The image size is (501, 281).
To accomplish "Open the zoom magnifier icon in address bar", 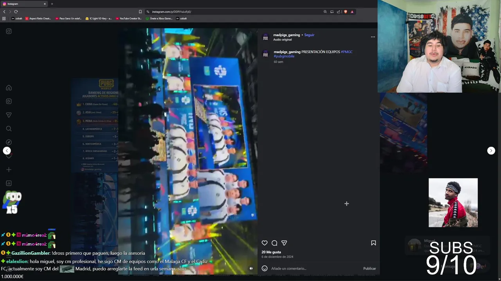I will coord(325,12).
